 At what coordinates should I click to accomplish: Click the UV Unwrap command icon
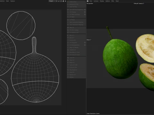click(x=68, y=12)
